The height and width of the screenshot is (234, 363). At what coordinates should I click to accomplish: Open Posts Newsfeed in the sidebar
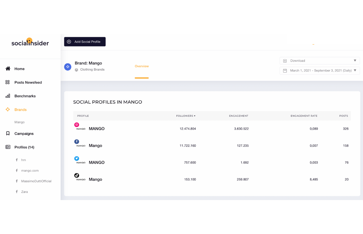pyautogui.click(x=28, y=82)
